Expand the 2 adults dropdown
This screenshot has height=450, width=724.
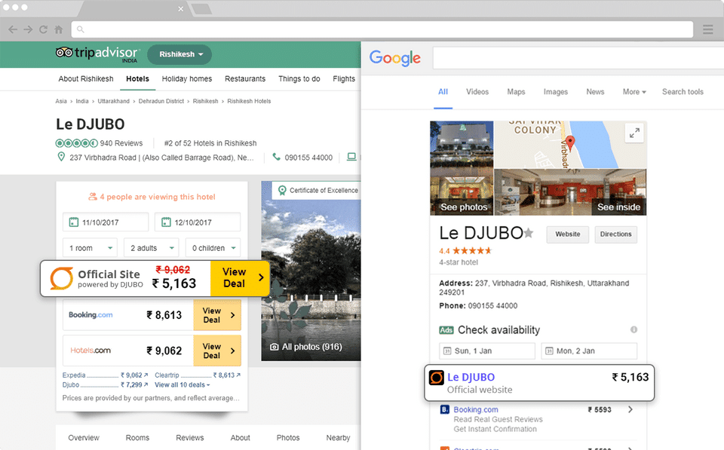click(x=152, y=248)
